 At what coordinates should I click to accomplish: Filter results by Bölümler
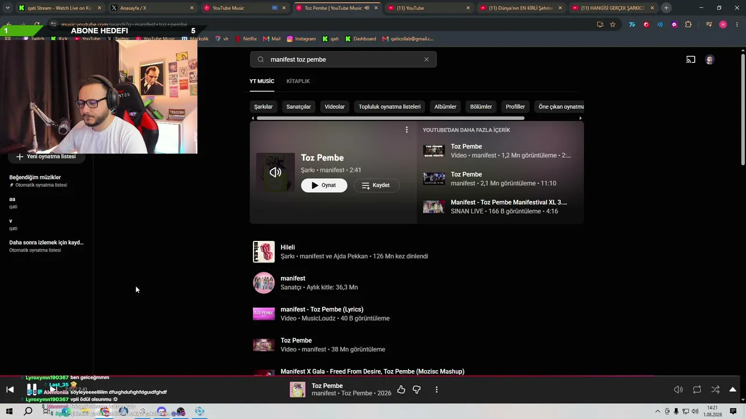click(x=481, y=107)
